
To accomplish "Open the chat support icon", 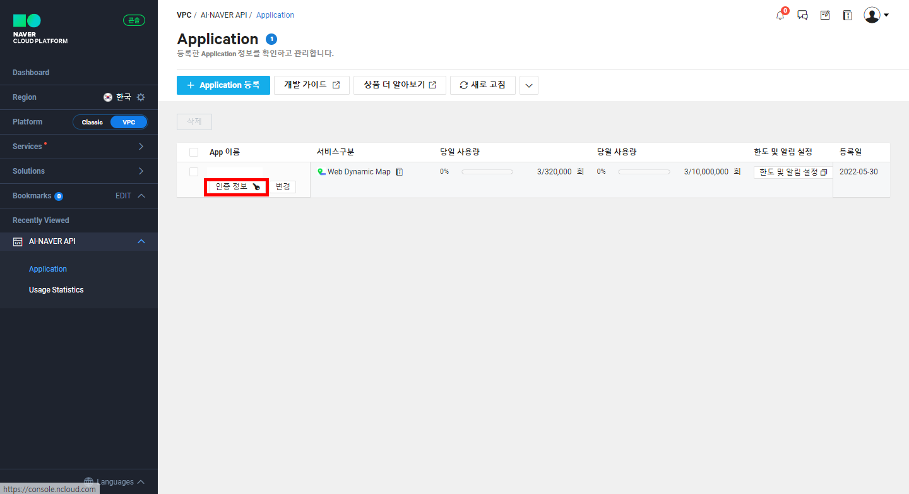I will click(803, 15).
